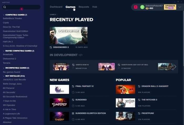Select Guacamelee! Super Turbo Championship Edition
Image resolution: width=184 pixels, height=125 pixels.
(16, 36)
